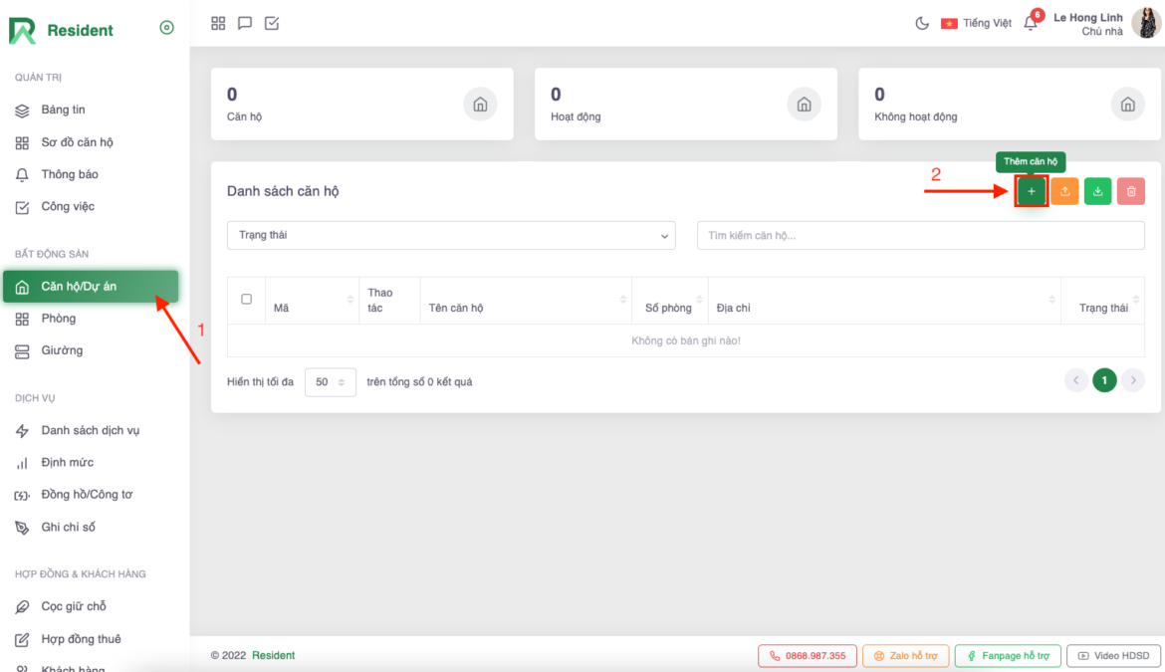Select Danh sách dịch vụ menu item
This screenshot has width=1165, height=672.
tap(90, 430)
